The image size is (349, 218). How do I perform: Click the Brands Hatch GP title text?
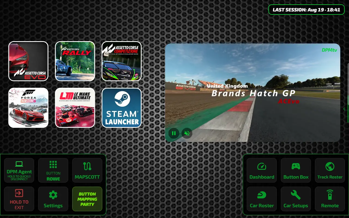click(254, 93)
